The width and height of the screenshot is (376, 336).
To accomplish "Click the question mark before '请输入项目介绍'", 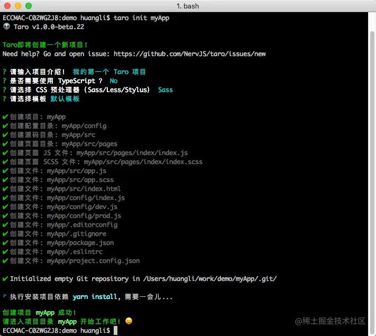I will (x=4, y=72).
